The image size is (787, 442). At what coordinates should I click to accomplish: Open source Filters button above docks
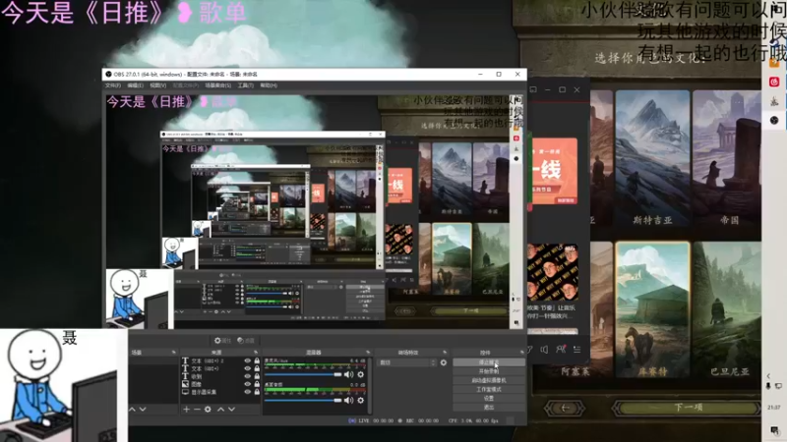[x=245, y=340]
